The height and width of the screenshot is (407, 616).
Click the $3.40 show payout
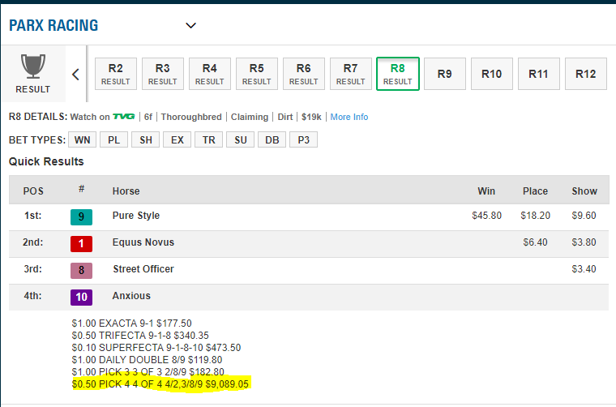coord(584,269)
